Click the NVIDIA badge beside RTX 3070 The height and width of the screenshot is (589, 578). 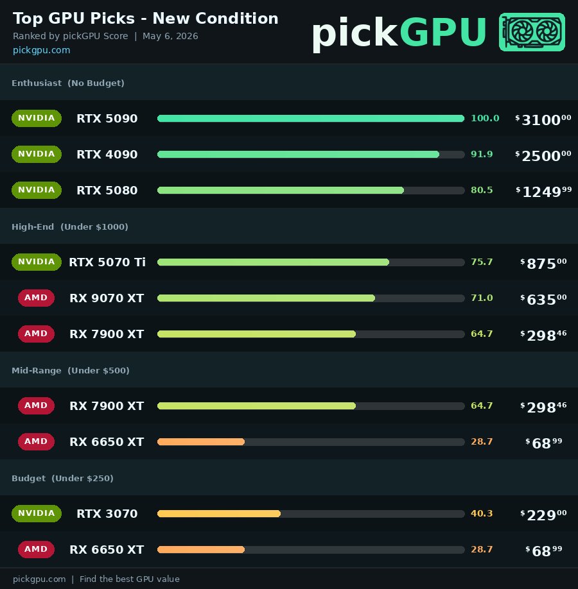(x=37, y=513)
